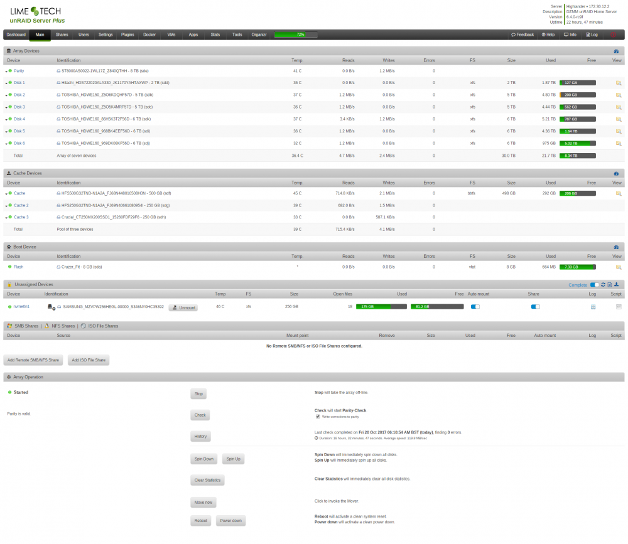Browse Flash contents via View icon
The image size is (628, 544).
click(x=619, y=267)
